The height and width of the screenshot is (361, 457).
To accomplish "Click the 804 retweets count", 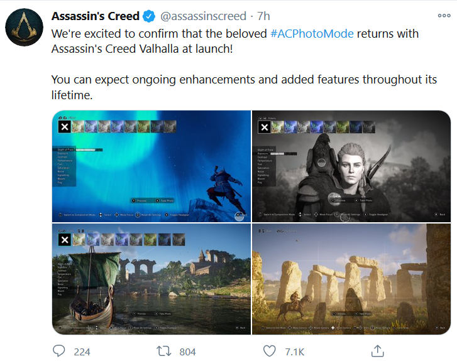I will pos(187,352).
